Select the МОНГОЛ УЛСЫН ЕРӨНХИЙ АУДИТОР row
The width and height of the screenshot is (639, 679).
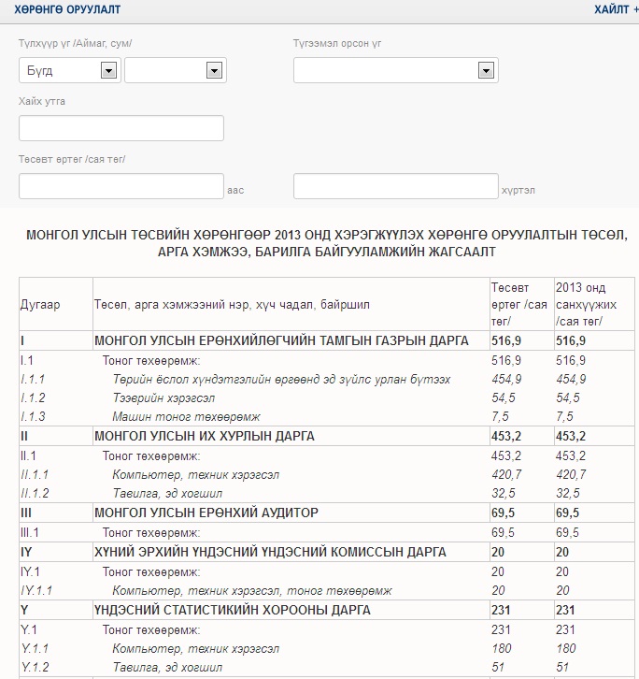(x=206, y=513)
